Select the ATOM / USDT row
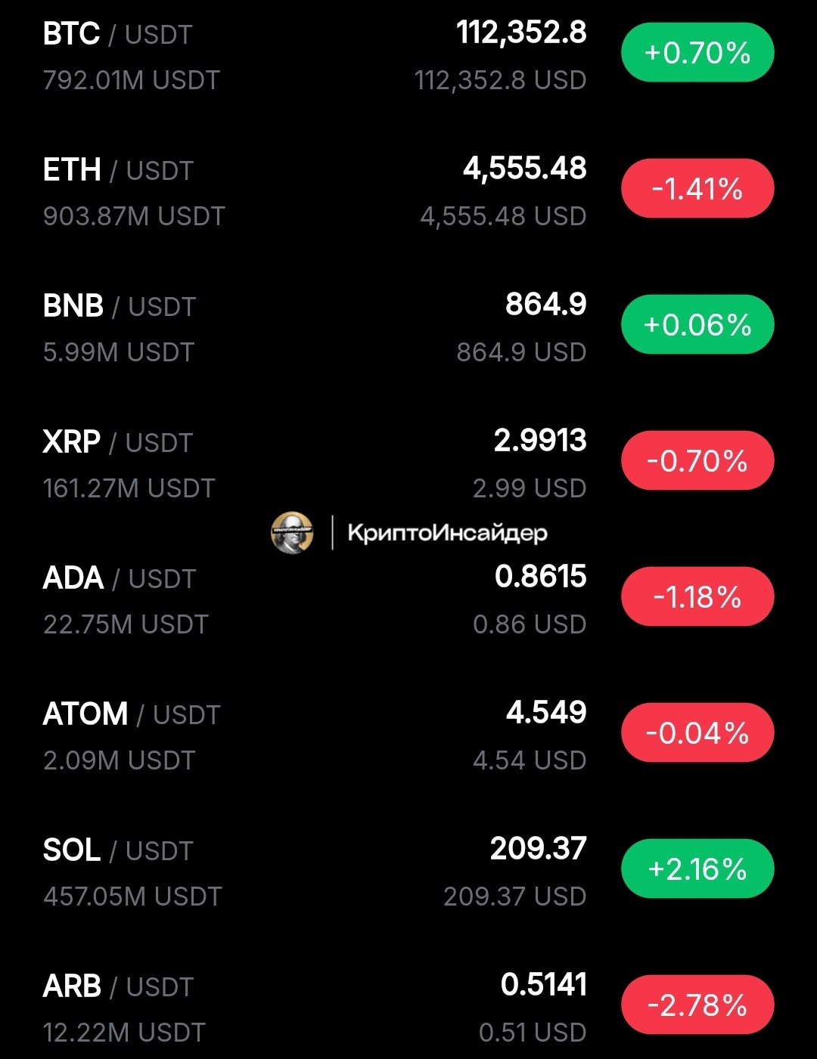The height and width of the screenshot is (1059, 817). tap(408, 736)
